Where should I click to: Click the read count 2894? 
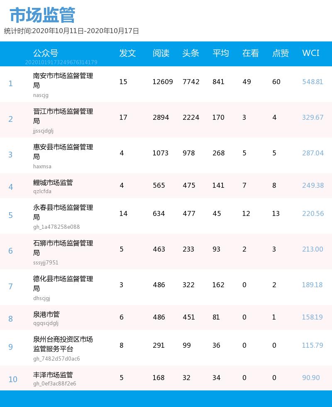point(161,117)
